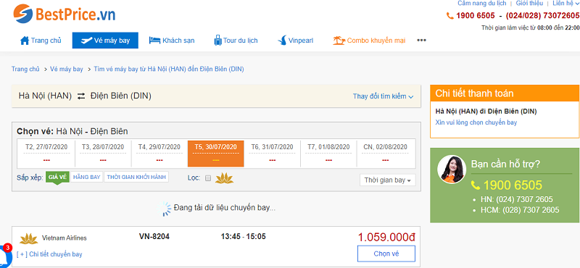Screen dimensions: 580x268
Task: Expand Chi tiết chuyến bay details
Action: 49,254
